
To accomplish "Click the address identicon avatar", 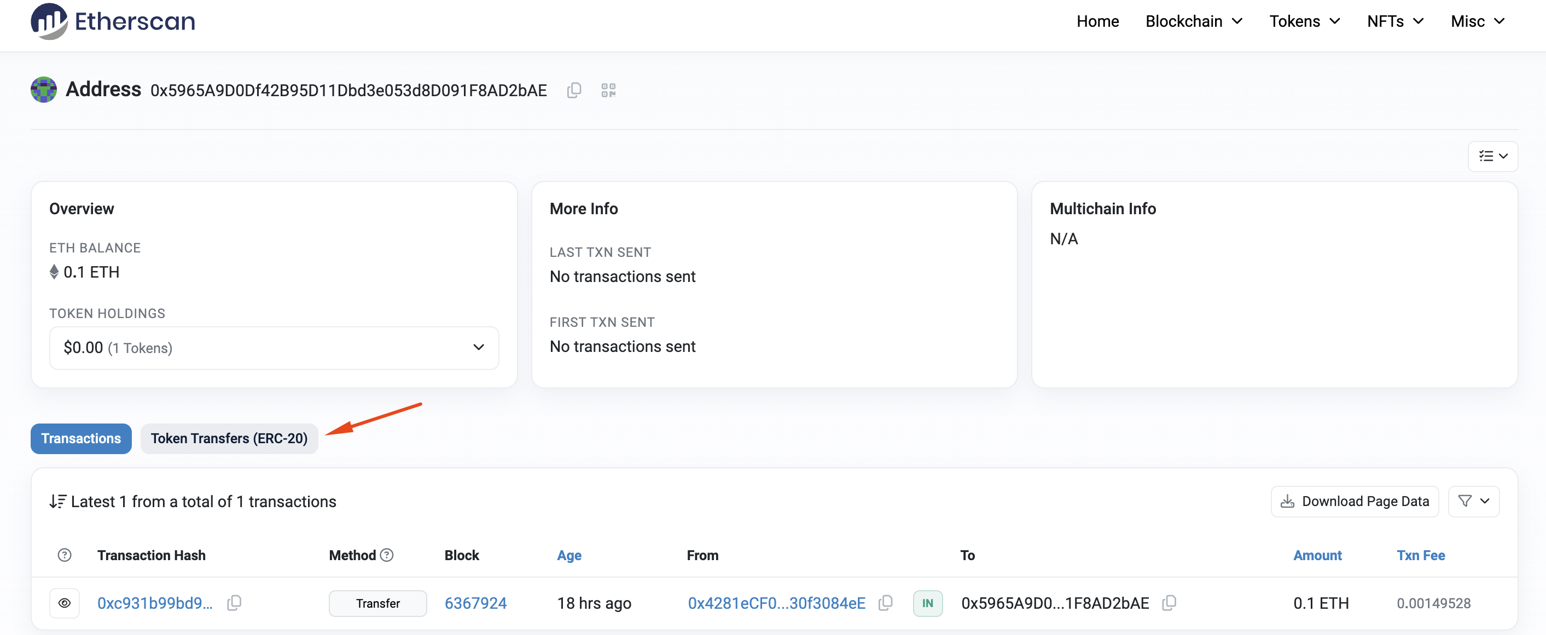I will coord(44,90).
